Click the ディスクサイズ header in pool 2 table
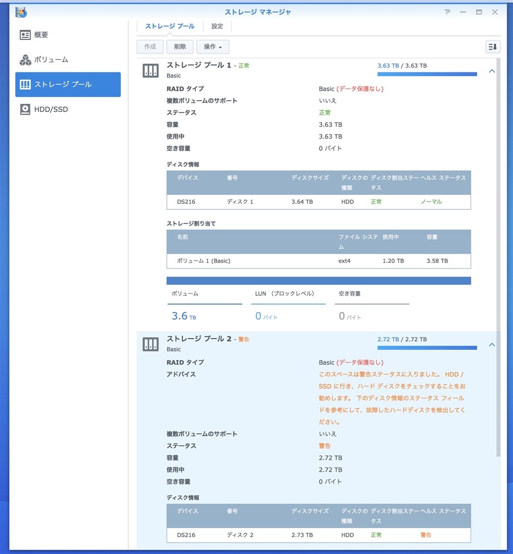Screen dimensions: 513x554 310,511
